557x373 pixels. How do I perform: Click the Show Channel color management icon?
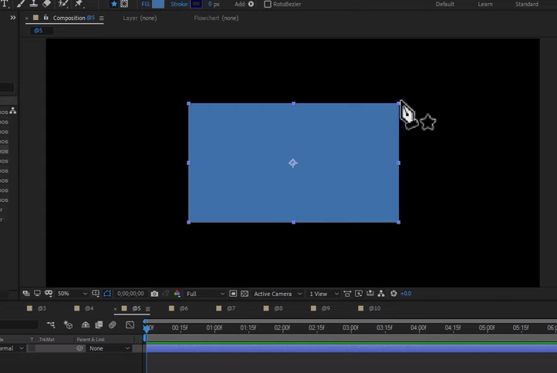177,294
